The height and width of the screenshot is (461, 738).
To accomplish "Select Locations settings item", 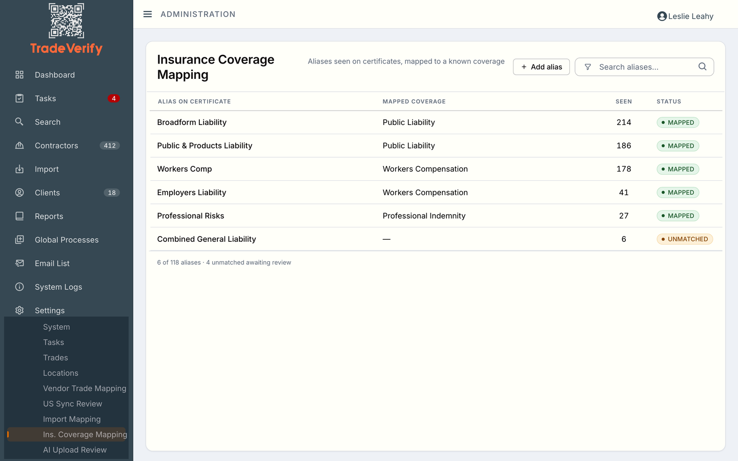I will point(60,373).
